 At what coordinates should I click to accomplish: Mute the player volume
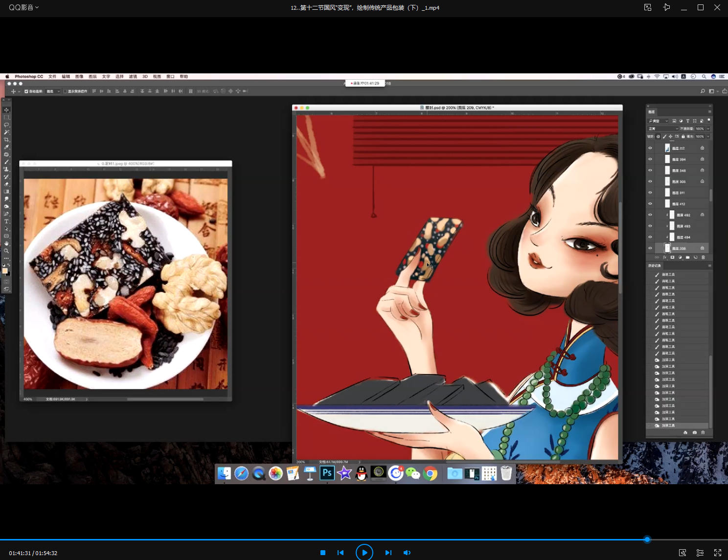click(x=407, y=553)
